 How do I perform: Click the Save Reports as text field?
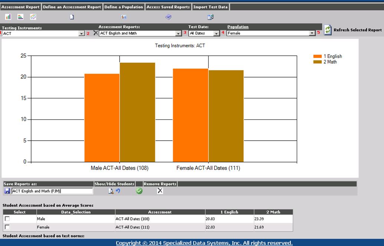tap(52, 191)
